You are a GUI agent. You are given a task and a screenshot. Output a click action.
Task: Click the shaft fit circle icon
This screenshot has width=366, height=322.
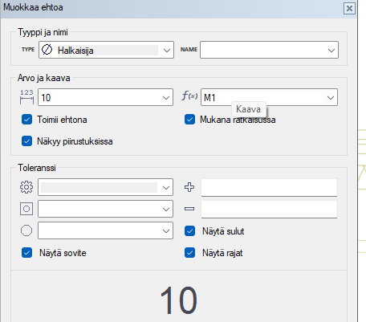26,230
